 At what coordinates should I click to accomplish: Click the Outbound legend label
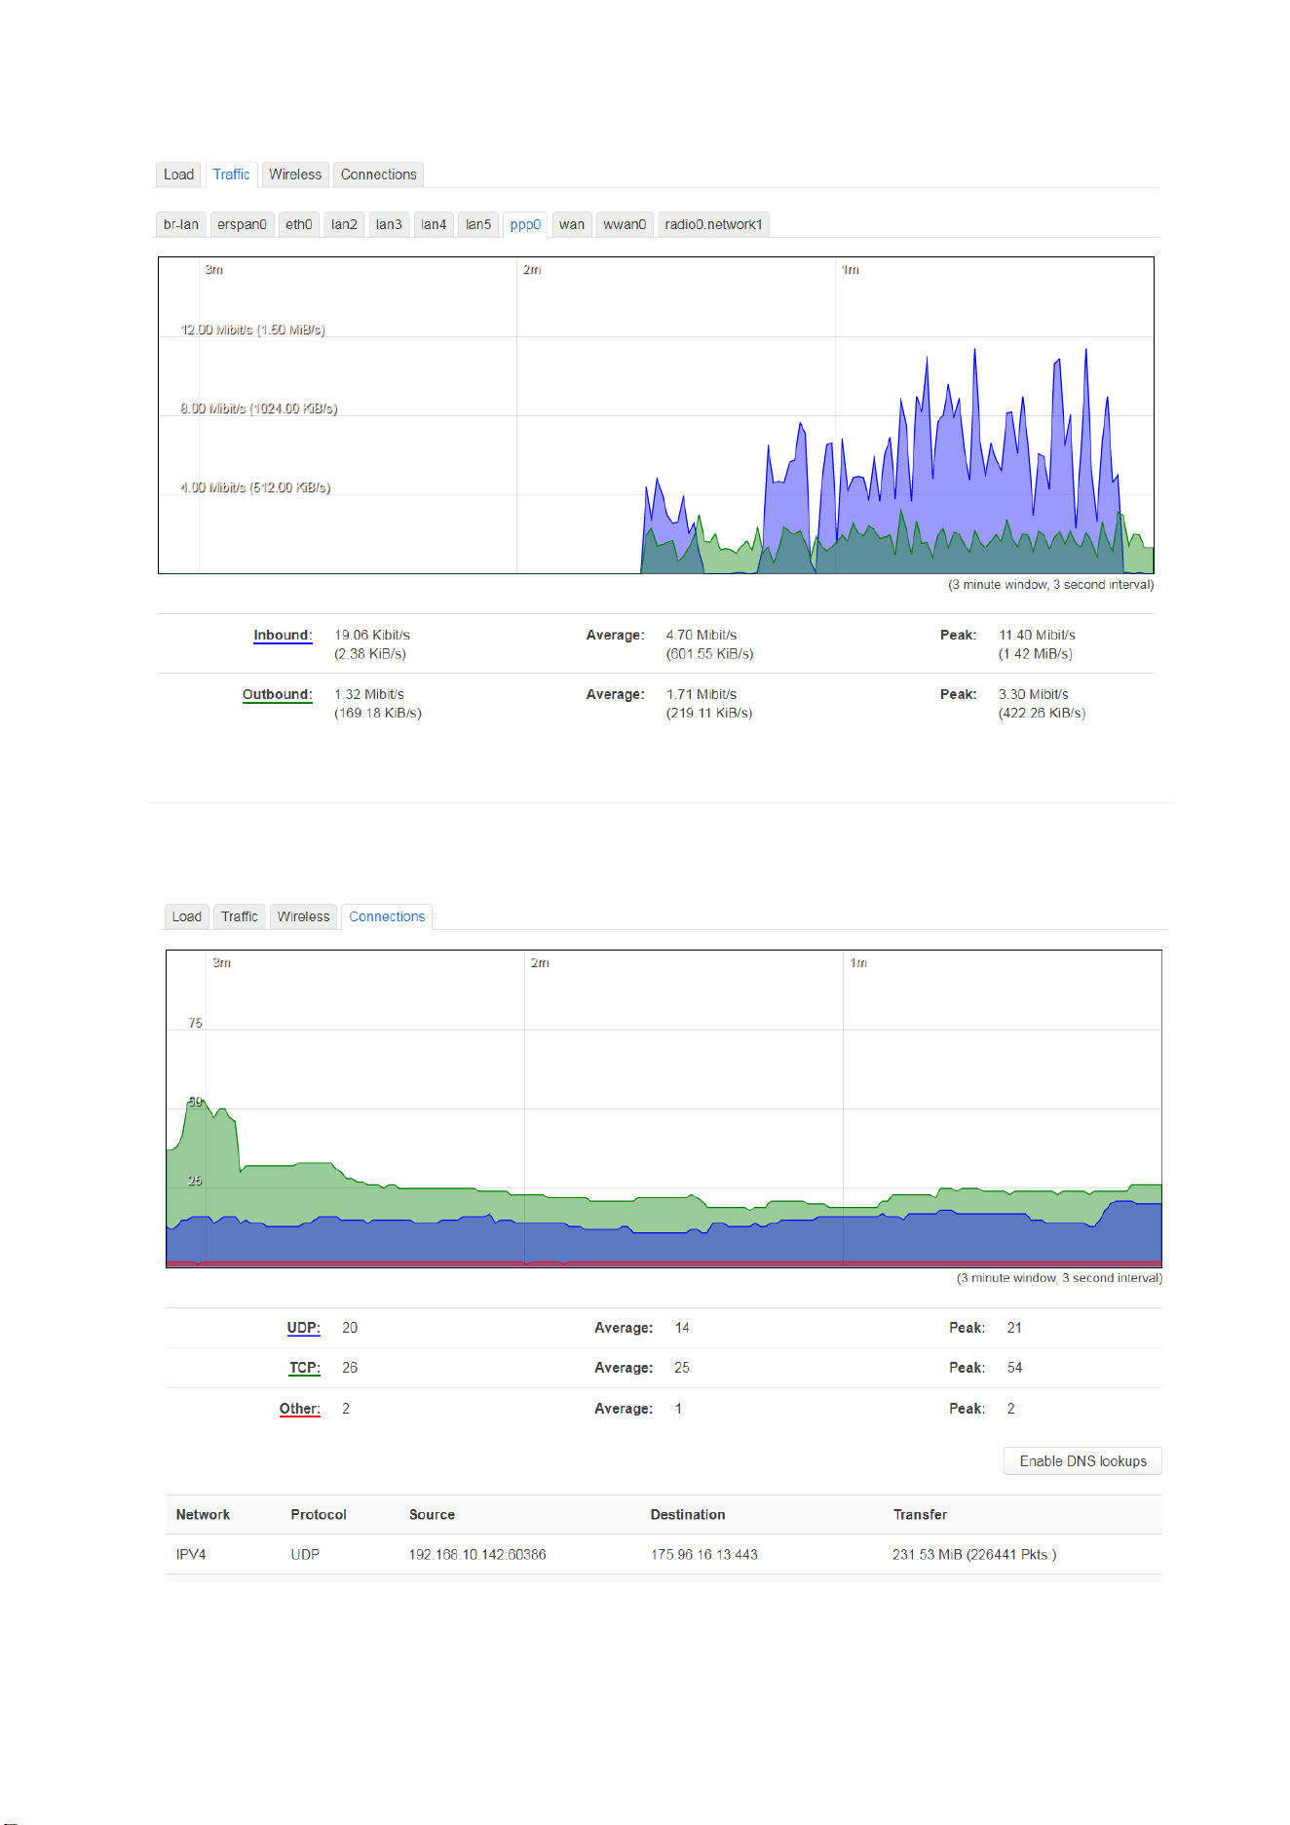coord(278,694)
